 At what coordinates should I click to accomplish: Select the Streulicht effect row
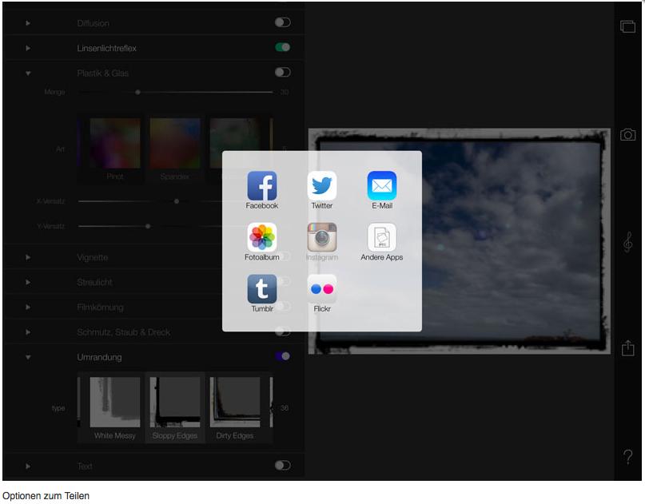pos(94,282)
